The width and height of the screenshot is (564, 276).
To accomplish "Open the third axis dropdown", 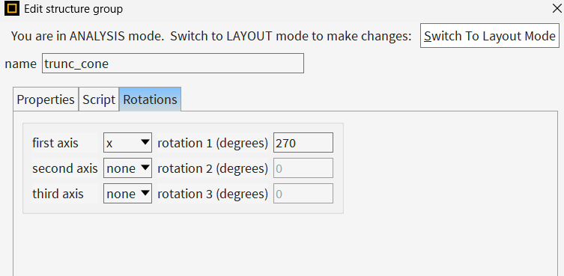I will click(x=127, y=194).
